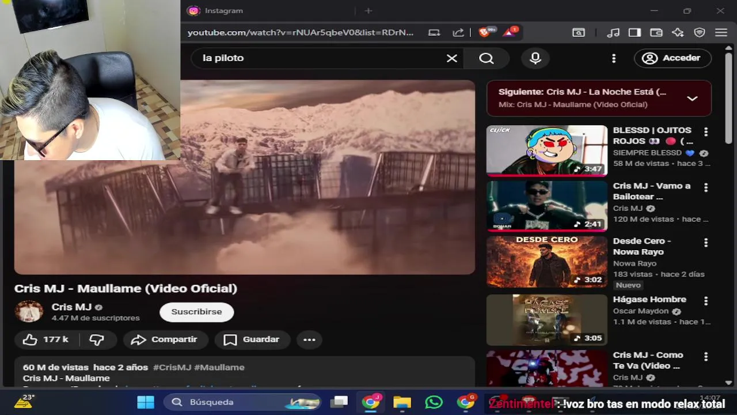
Task: Open the media playlist music note icon
Action: click(614, 33)
